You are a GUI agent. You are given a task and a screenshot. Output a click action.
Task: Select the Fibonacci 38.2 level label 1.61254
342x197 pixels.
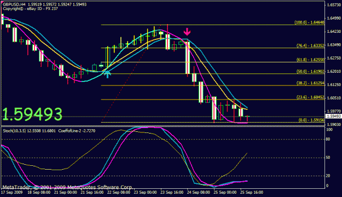310,83
